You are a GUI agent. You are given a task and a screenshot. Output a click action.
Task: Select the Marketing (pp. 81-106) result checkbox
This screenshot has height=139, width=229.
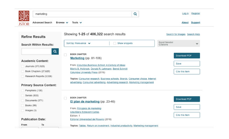(65, 55)
